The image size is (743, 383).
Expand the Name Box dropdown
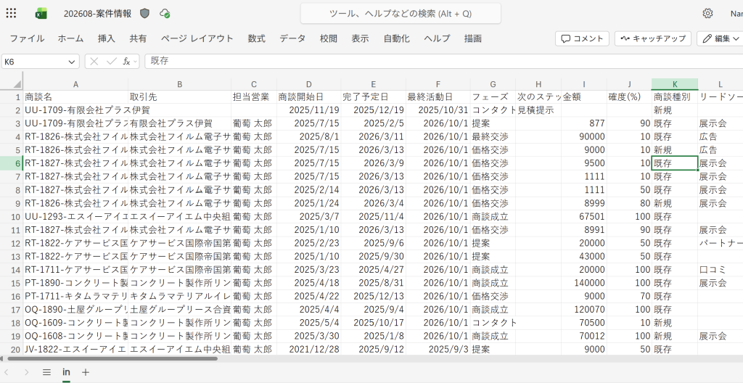tap(72, 62)
